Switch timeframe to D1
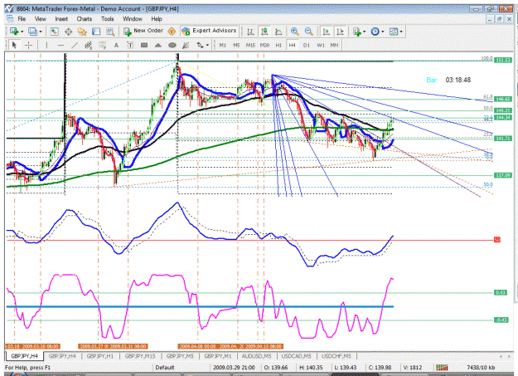 pos(307,45)
